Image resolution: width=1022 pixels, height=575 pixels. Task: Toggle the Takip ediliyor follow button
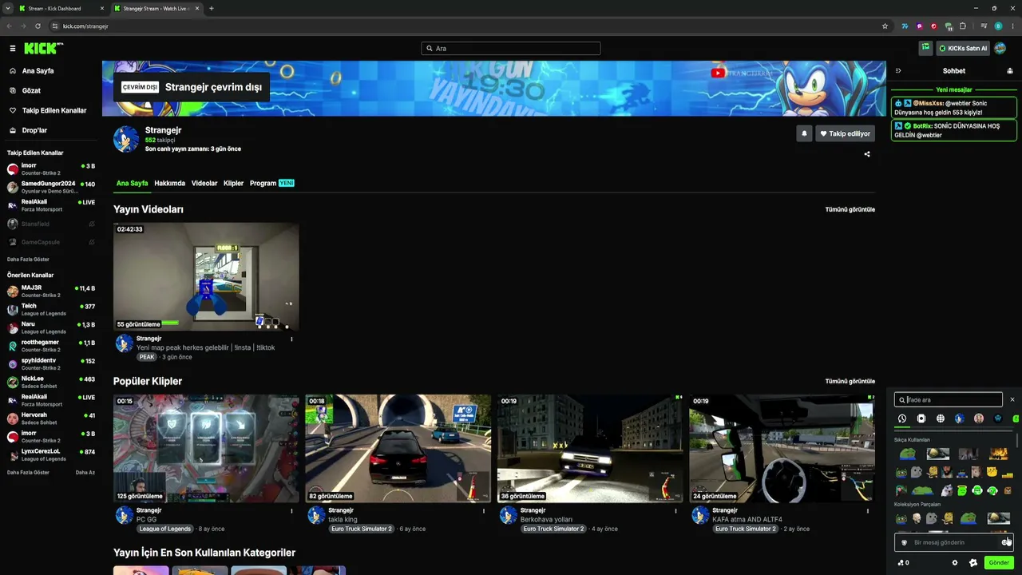pyautogui.click(x=845, y=133)
